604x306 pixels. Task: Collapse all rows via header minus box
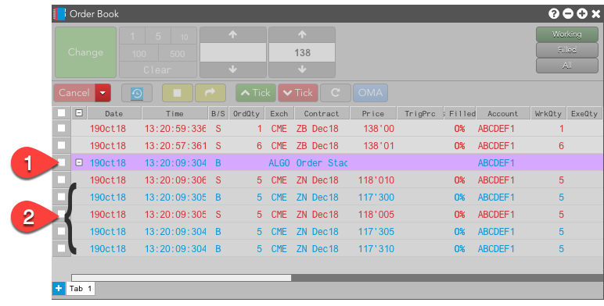pyautogui.click(x=79, y=113)
